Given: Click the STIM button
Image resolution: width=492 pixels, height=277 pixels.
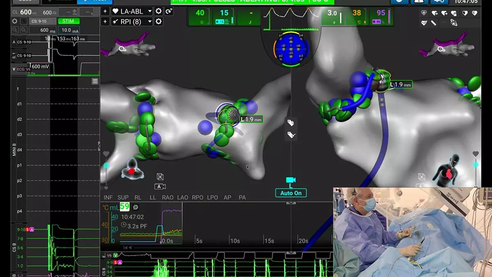Looking at the screenshot, I should click(69, 21).
